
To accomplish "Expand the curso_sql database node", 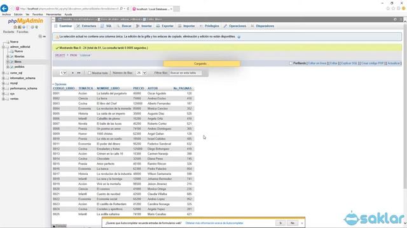I will click(3, 73).
